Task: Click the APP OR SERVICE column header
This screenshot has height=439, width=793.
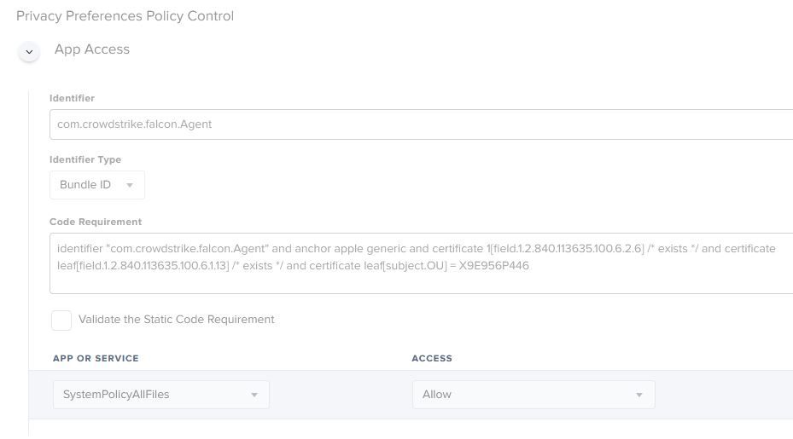Action: point(96,358)
